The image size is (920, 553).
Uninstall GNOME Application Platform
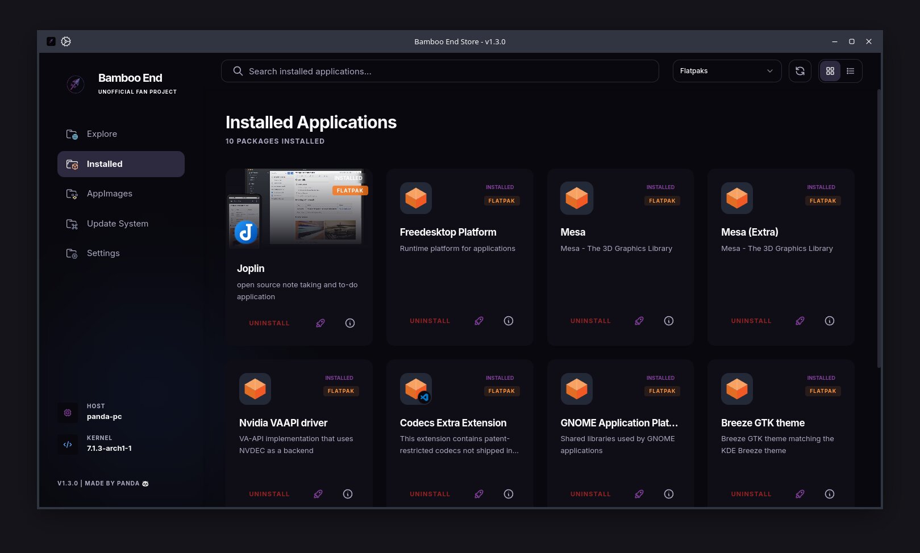tap(591, 494)
